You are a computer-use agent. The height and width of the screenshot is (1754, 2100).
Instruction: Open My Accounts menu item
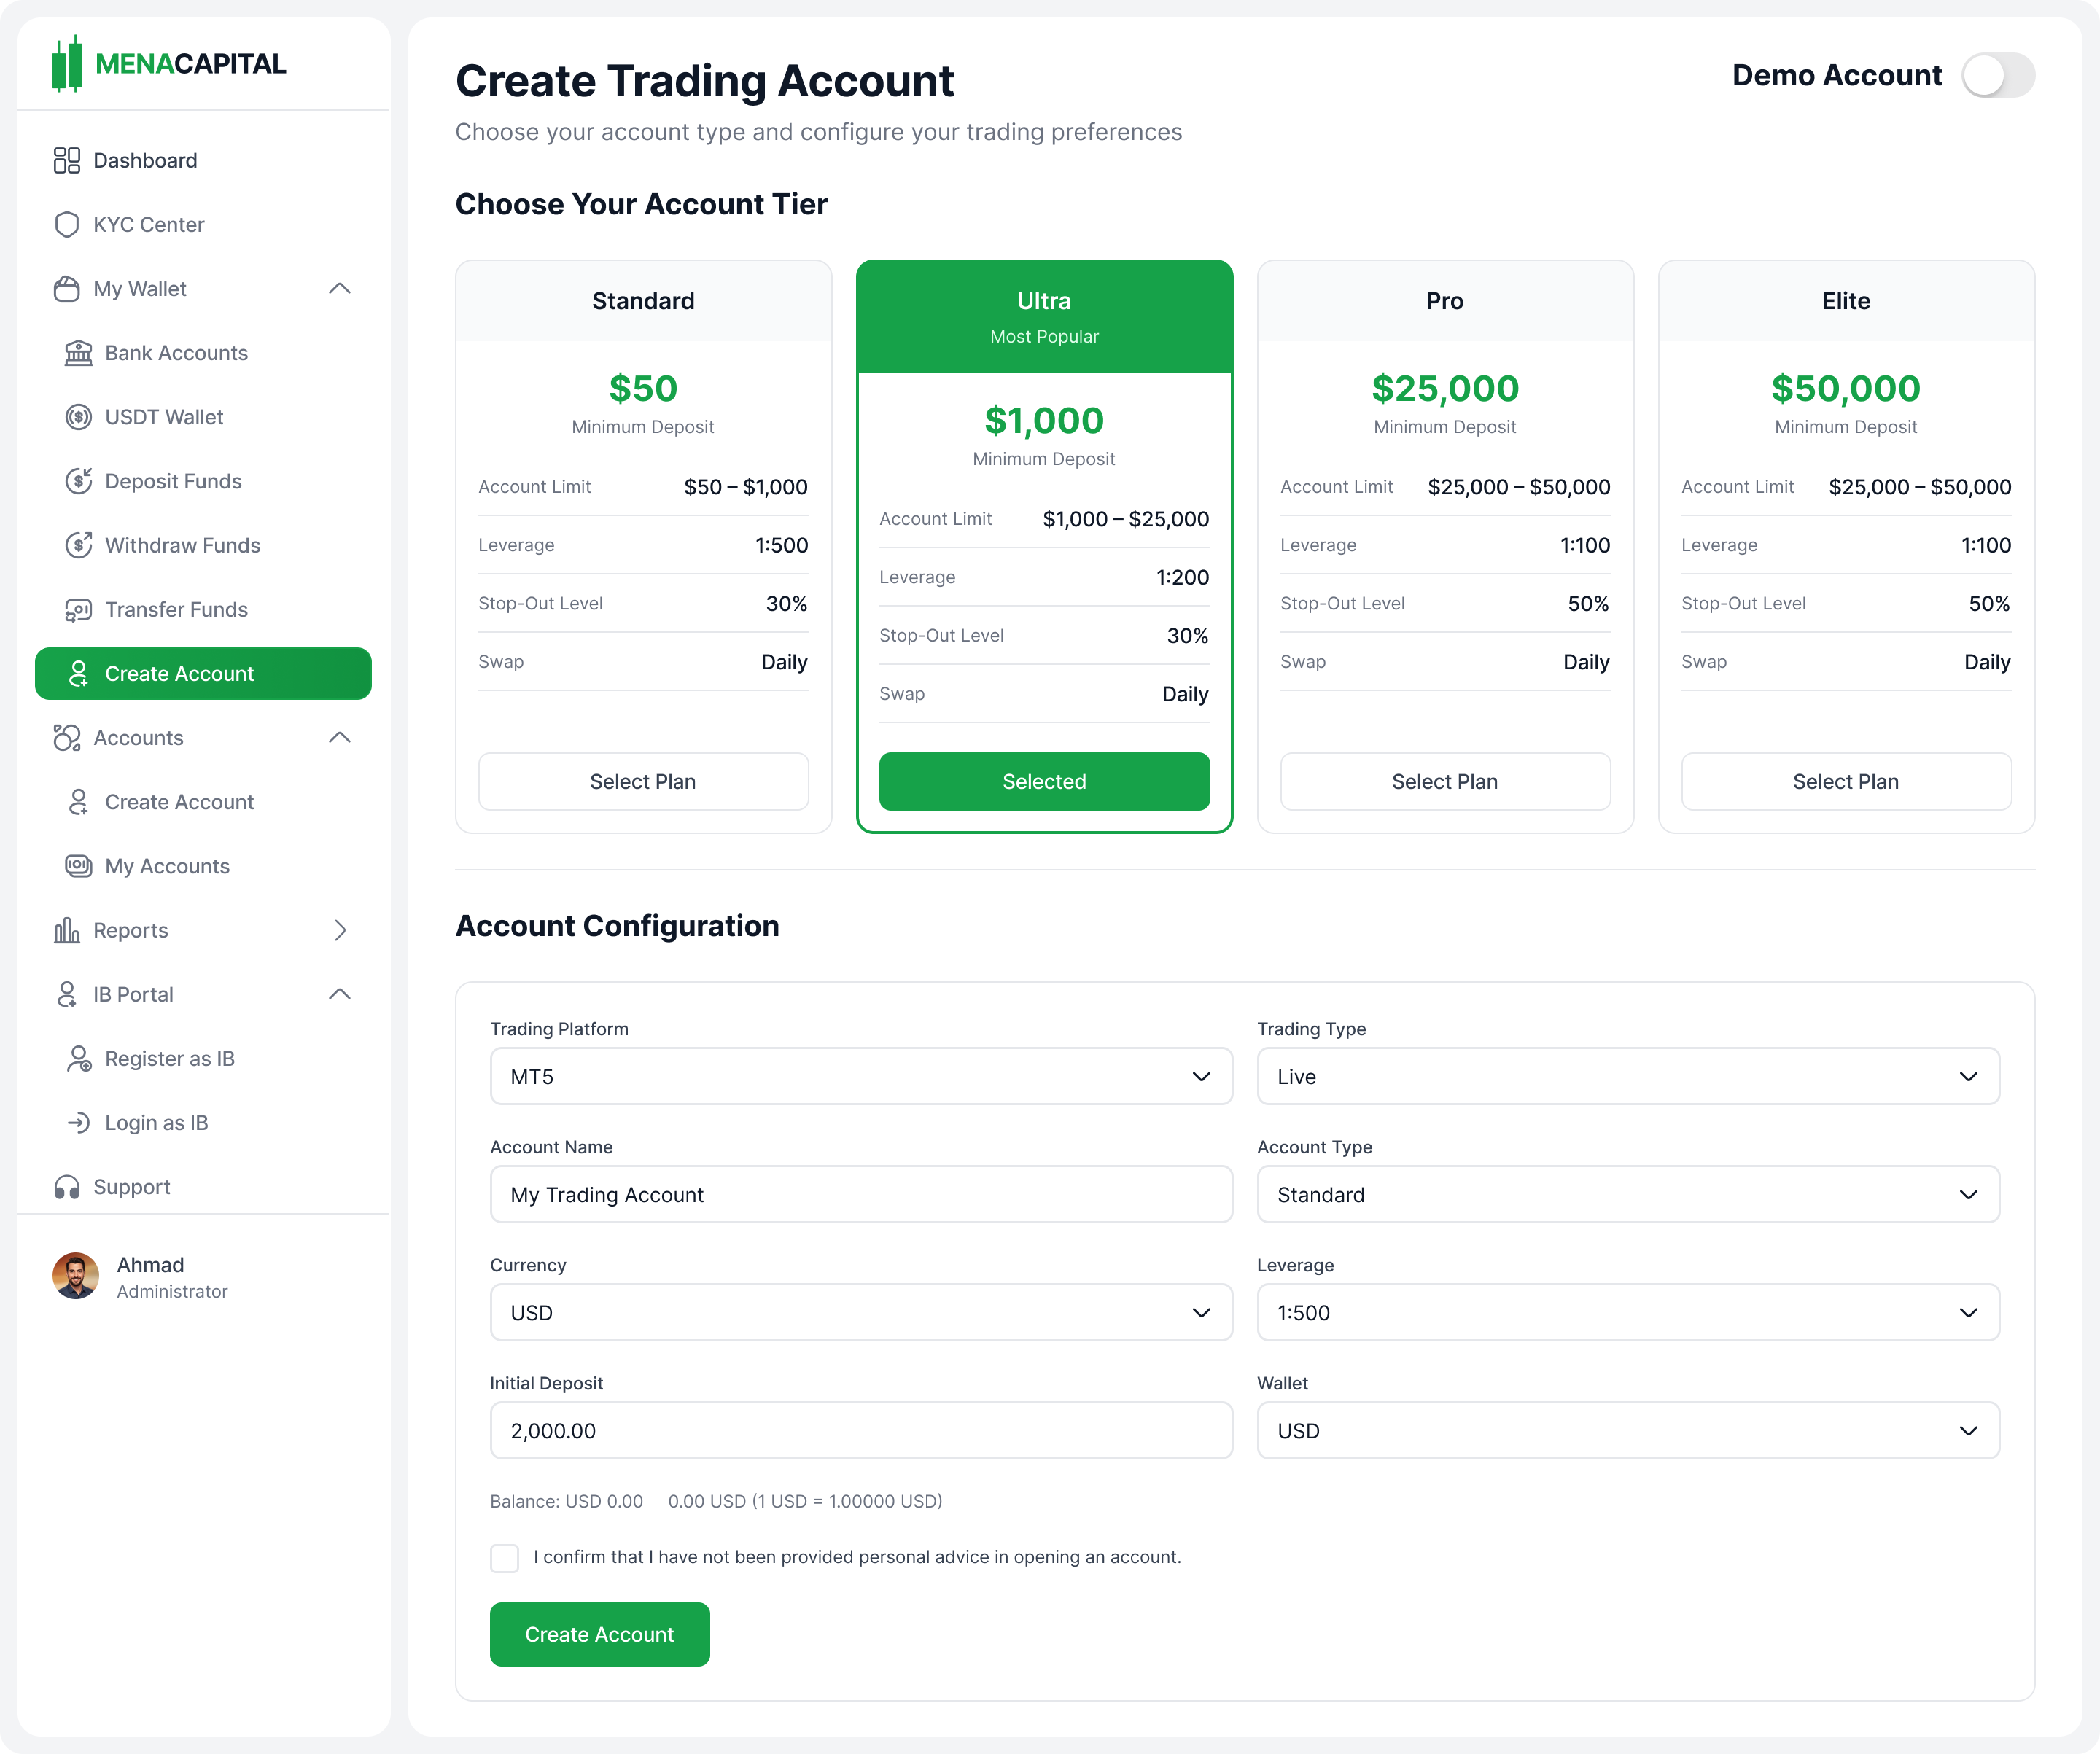click(x=203, y=866)
